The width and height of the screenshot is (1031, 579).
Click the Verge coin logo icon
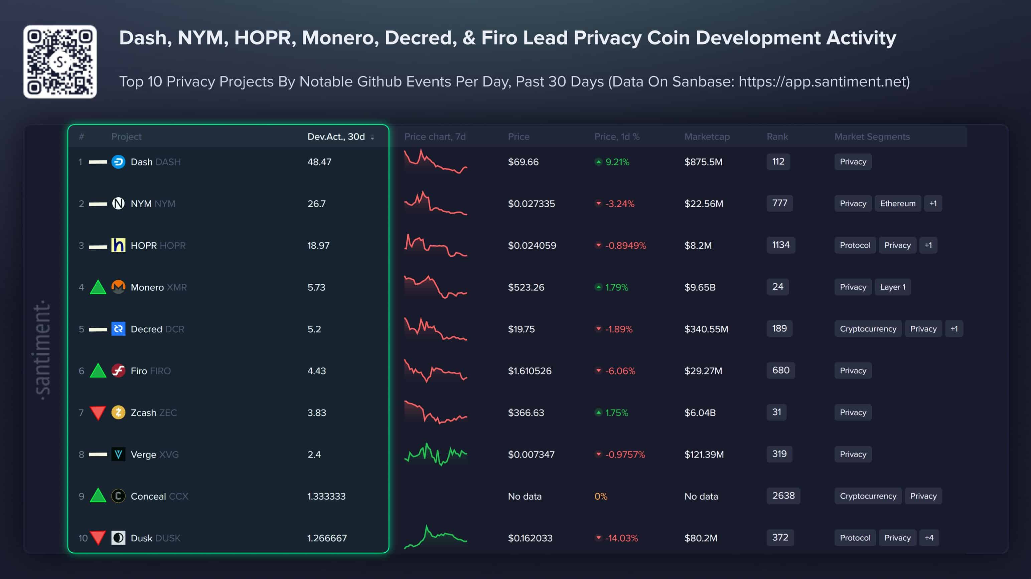point(118,454)
